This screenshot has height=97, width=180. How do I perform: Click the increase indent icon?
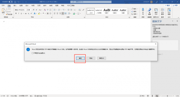[x=71, y=10]
